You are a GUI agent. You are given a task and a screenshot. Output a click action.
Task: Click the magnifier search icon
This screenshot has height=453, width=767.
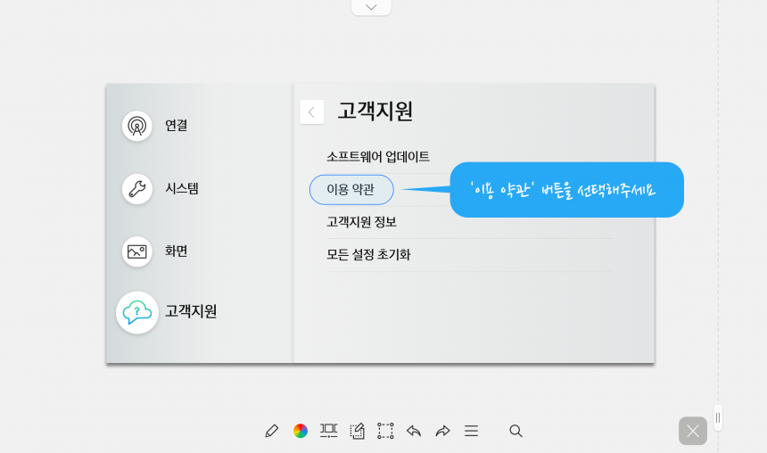tap(515, 431)
